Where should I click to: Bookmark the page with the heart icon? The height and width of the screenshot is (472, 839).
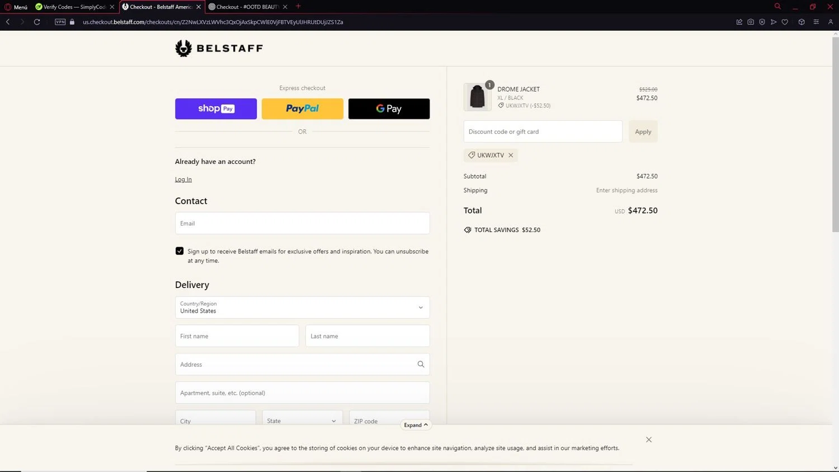point(785,22)
